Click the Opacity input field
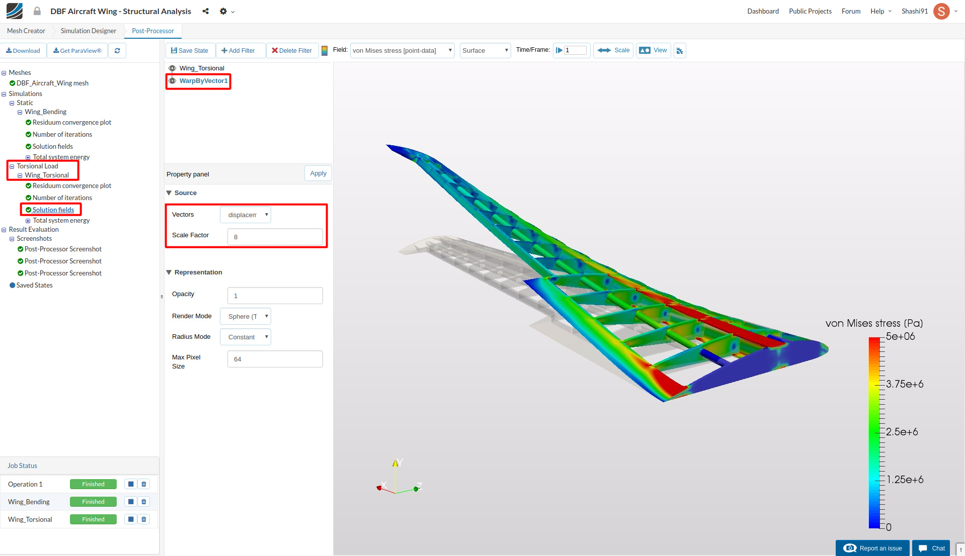 tap(275, 296)
